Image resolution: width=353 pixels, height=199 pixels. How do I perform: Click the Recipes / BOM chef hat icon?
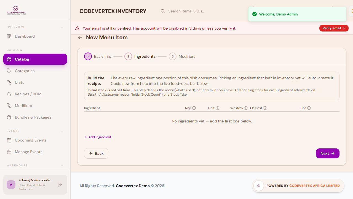click(x=9, y=94)
